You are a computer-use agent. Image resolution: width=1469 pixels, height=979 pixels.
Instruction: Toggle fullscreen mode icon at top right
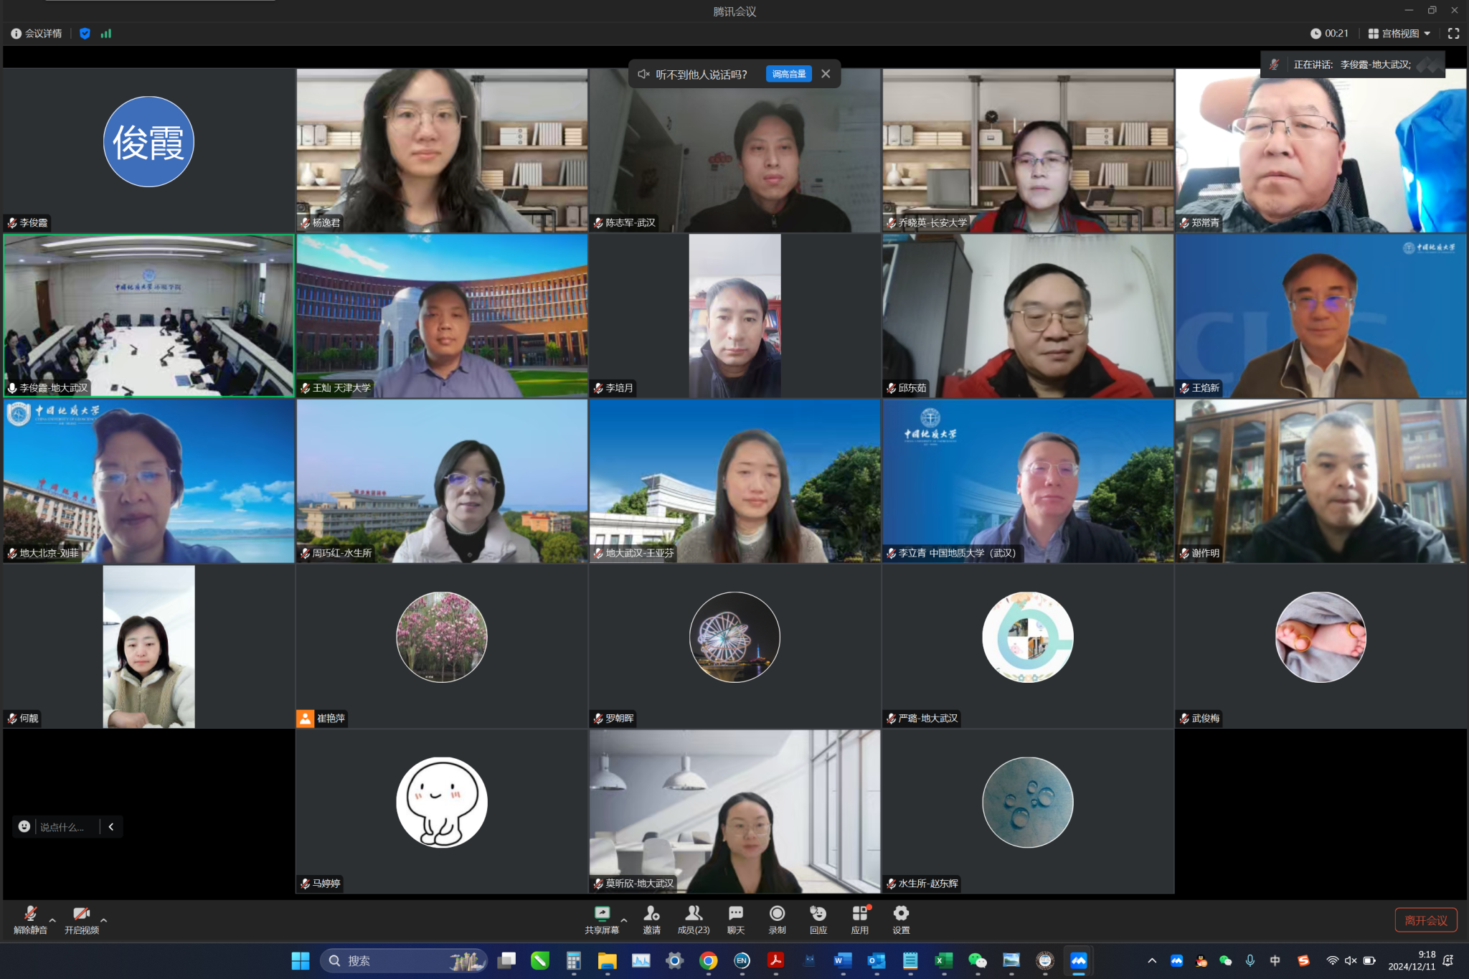pos(1453,33)
